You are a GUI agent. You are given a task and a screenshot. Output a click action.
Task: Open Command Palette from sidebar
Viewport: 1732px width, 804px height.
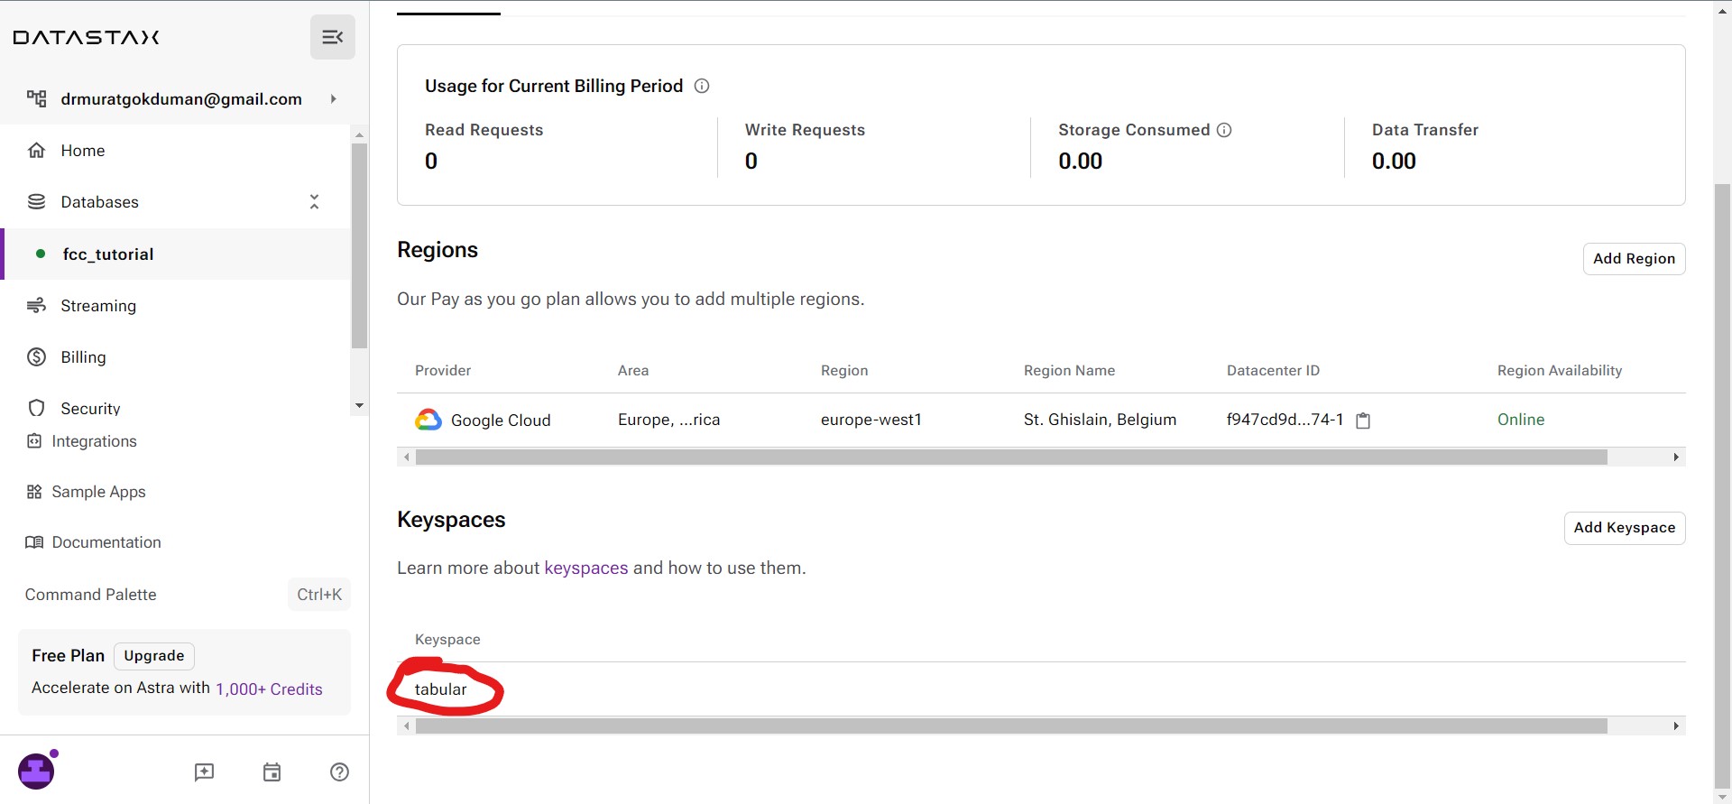point(91,595)
